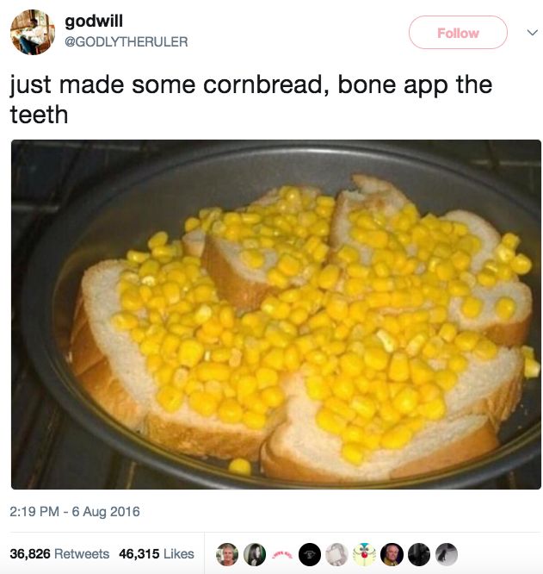Open the cartoon clown-face liker avatar
Viewport: 543px width, 574px height.
click(364, 554)
